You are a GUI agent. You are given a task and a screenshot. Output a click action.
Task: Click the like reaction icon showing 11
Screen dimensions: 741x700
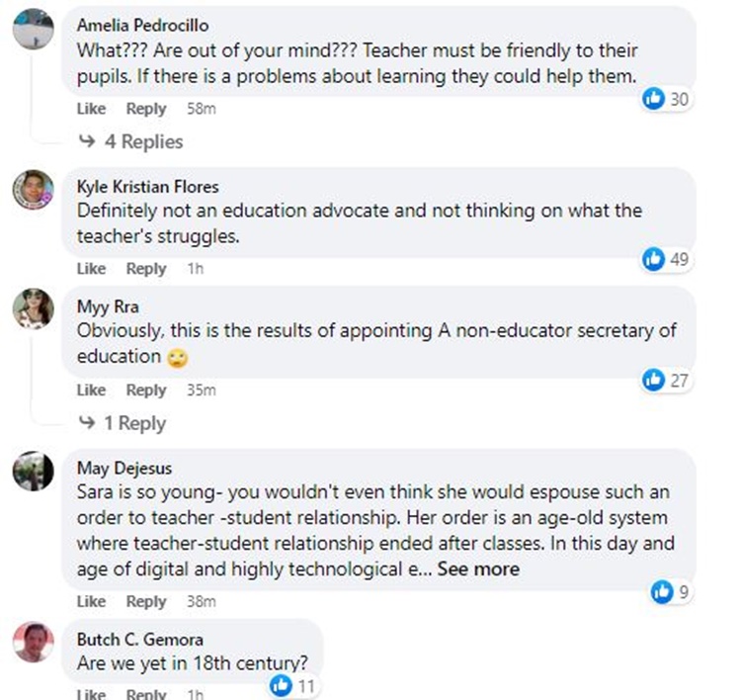(x=282, y=685)
